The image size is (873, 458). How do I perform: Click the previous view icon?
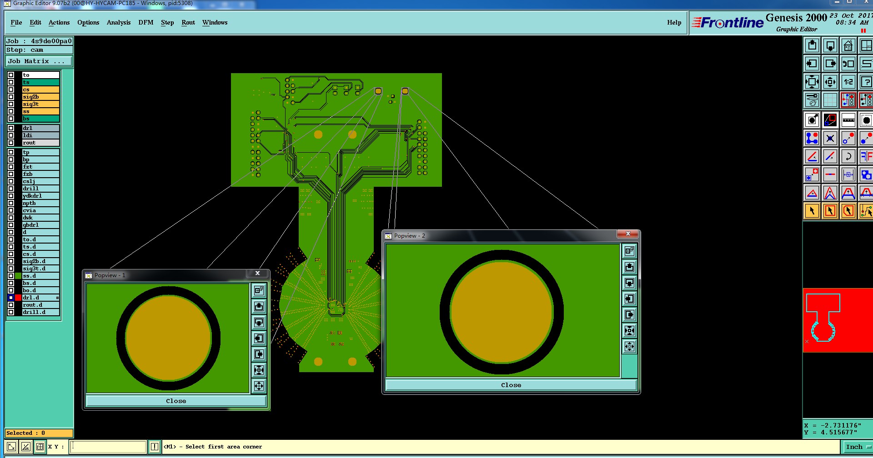pos(848,64)
